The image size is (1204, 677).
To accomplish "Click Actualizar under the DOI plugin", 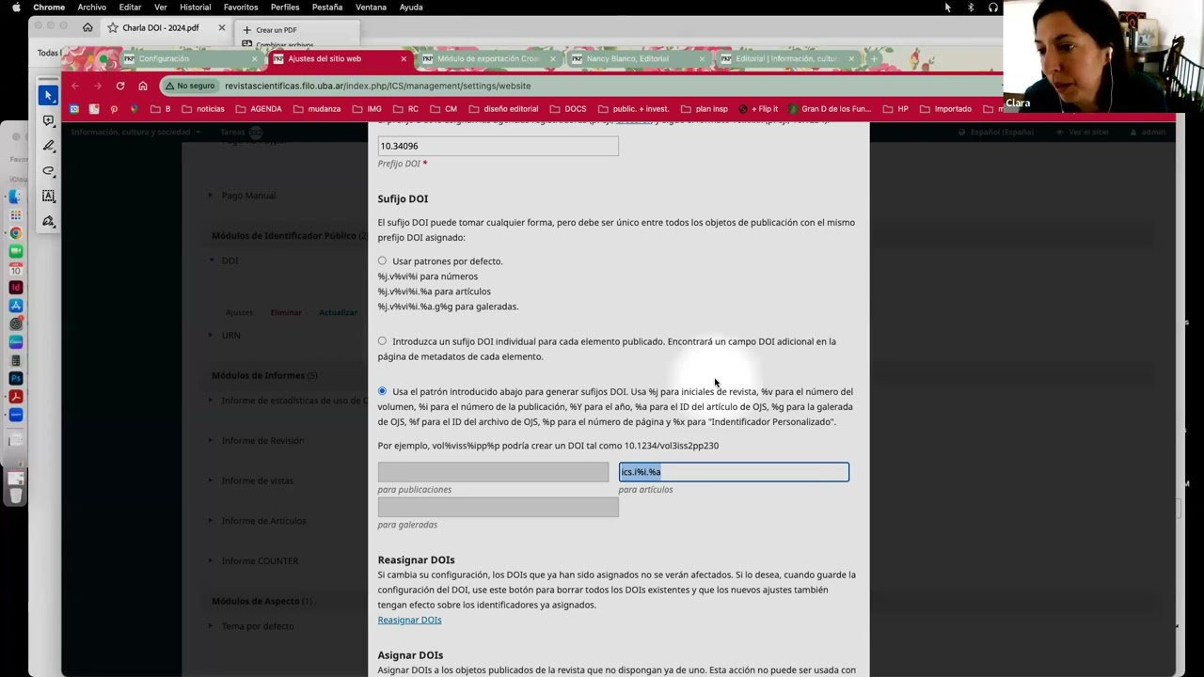I will click(x=338, y=312).
